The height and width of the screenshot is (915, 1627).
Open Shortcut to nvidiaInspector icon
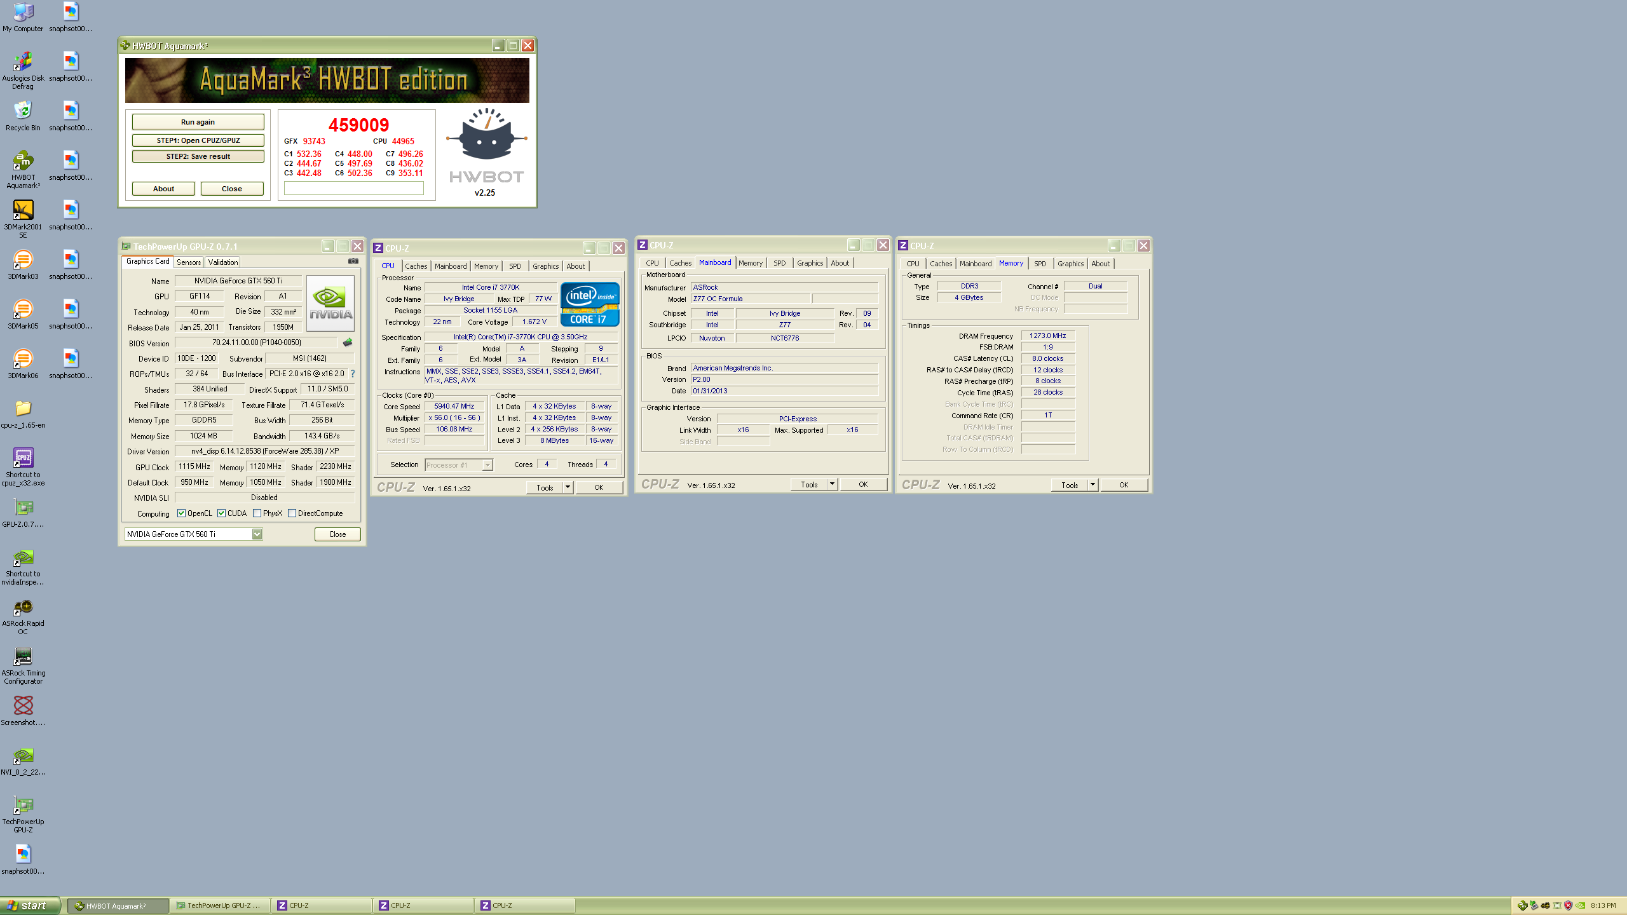23,566
